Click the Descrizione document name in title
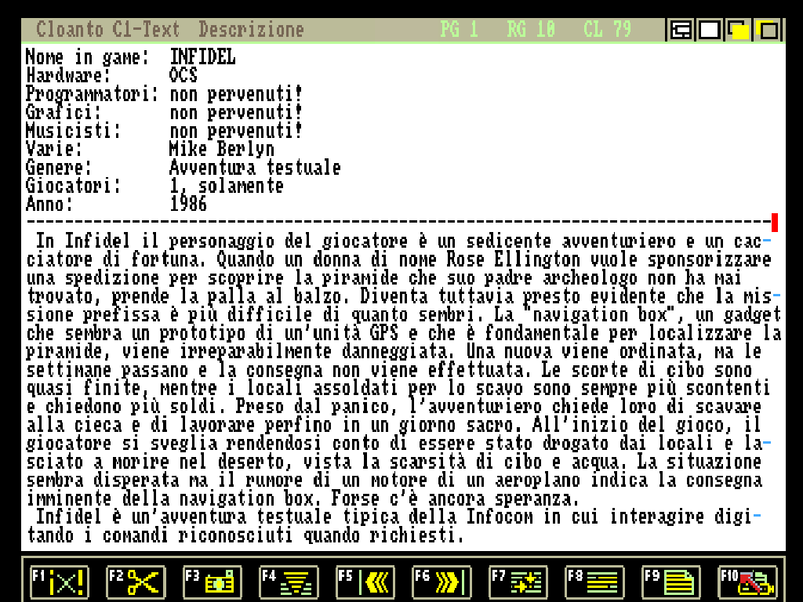This screenshot has width=803, height=602. pos(251,31)
